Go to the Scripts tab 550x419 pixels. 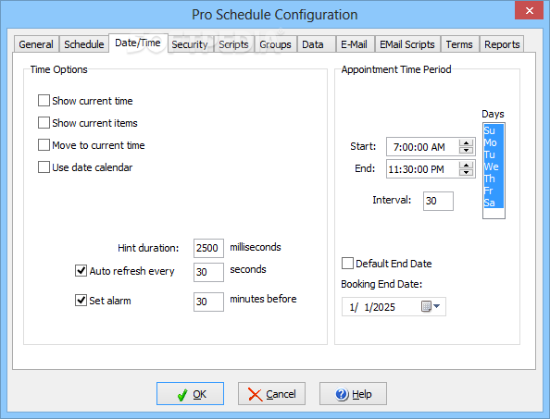coord(233,44)
